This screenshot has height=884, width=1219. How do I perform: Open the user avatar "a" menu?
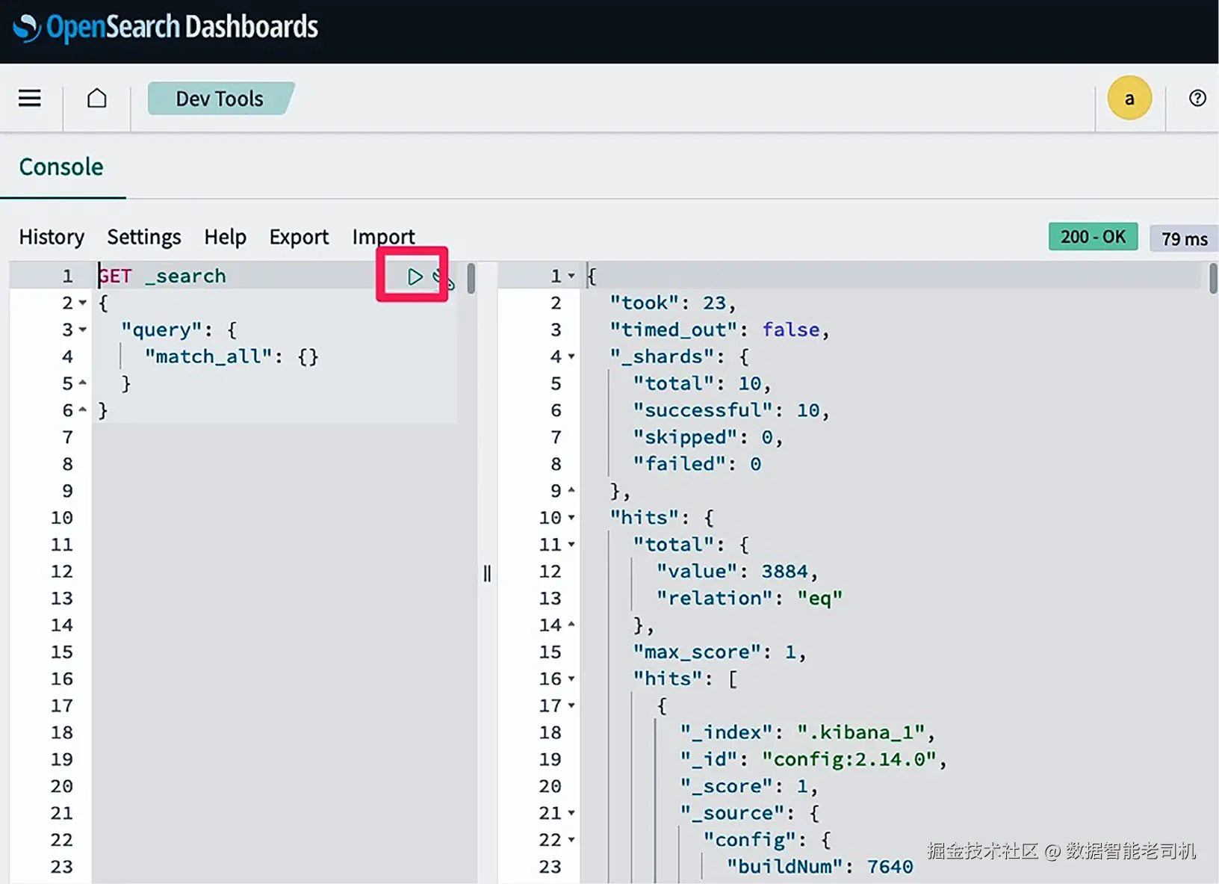pyautogui.click(x=1129, y=98)
